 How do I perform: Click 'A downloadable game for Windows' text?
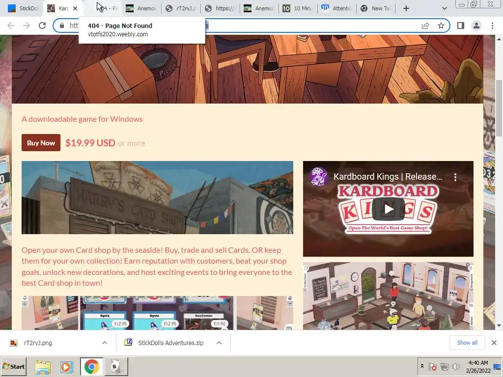pyautogui.click(x=82, y=119)
